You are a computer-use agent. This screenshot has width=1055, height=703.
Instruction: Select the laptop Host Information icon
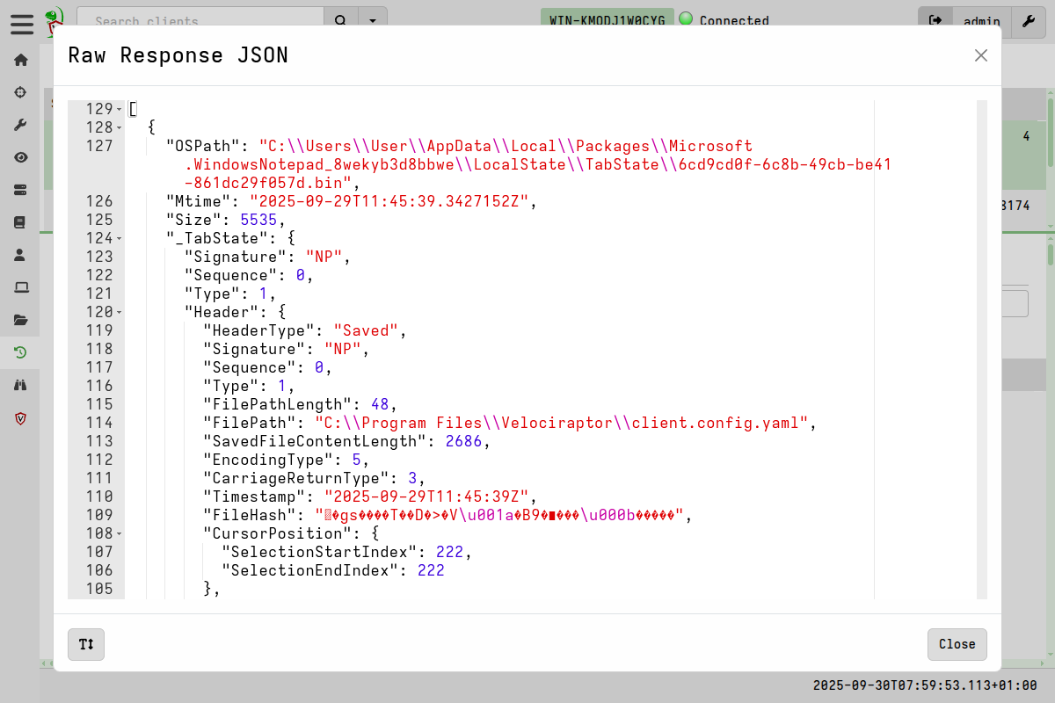[20, 286]
